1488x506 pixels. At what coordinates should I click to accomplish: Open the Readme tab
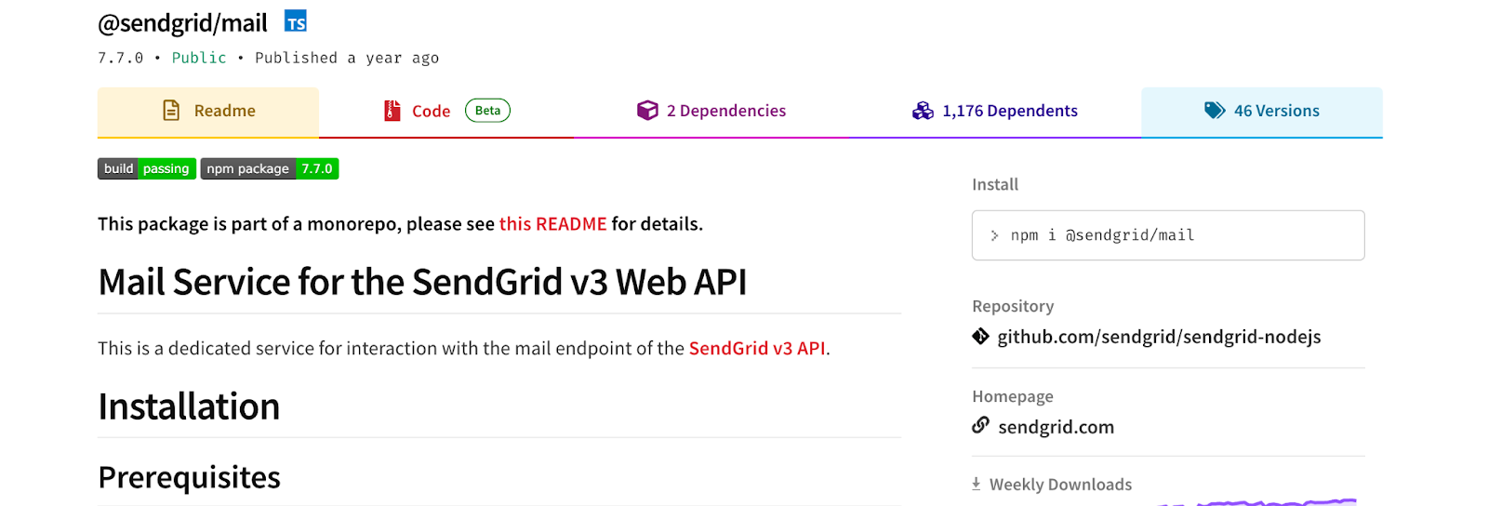point(224,111)
